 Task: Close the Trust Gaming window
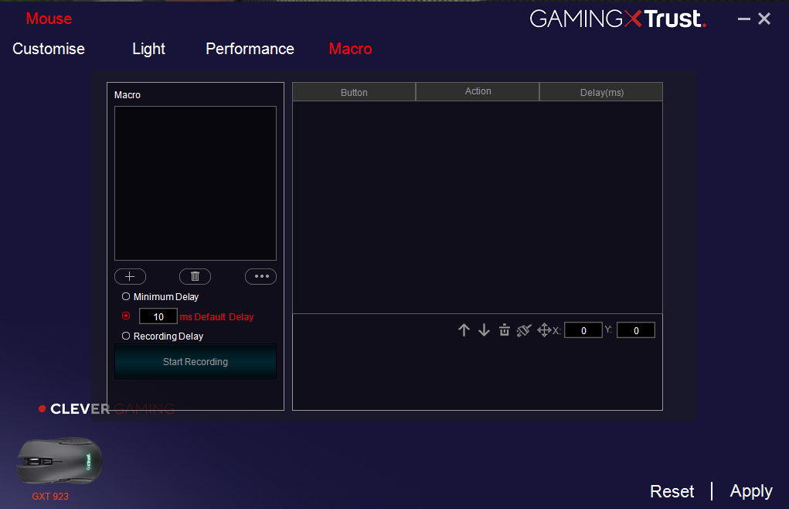click(764, 19)
